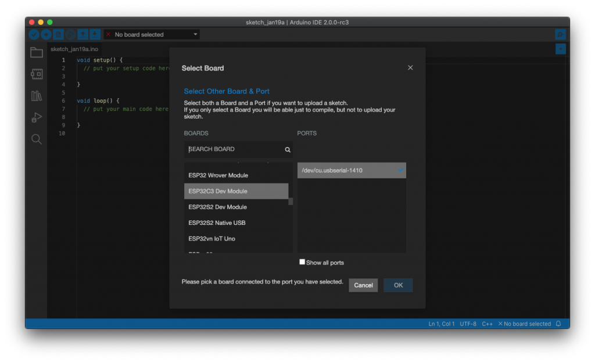Click the Save sketch down-arrow icon
595x362 pixels.
point(95,34)
